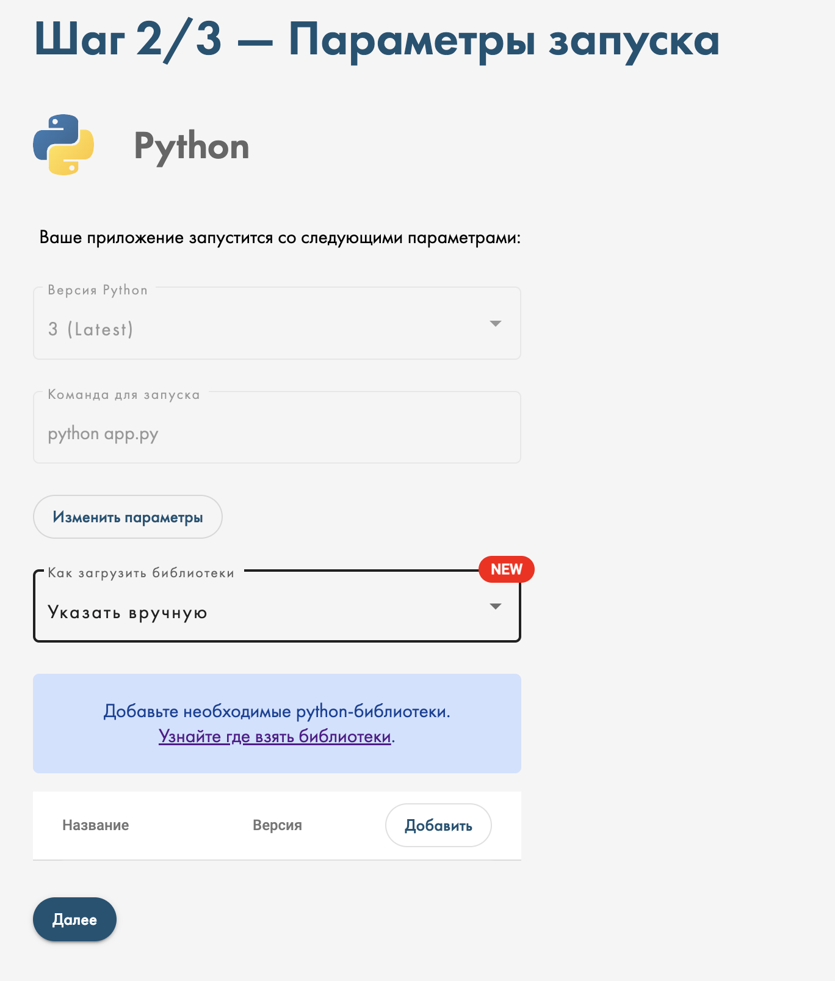
Task: Click the "Добавить" library button
Action: click(438, 825)
